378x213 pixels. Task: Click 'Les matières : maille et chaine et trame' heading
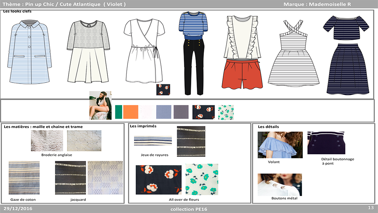click(x=43, y=127)
